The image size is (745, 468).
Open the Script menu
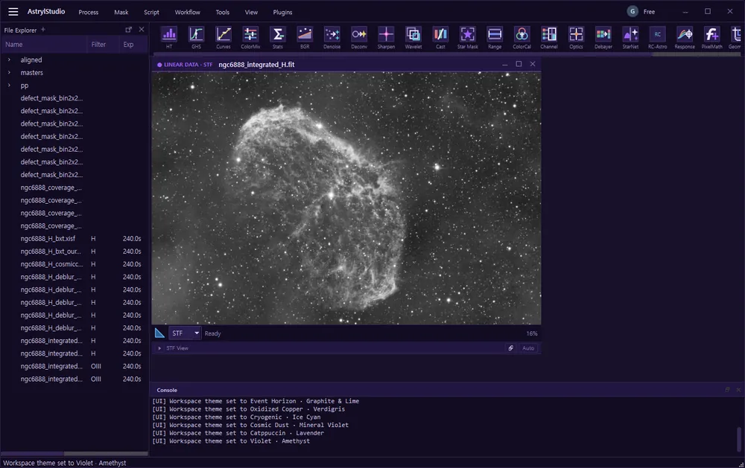tap(151, 13)
